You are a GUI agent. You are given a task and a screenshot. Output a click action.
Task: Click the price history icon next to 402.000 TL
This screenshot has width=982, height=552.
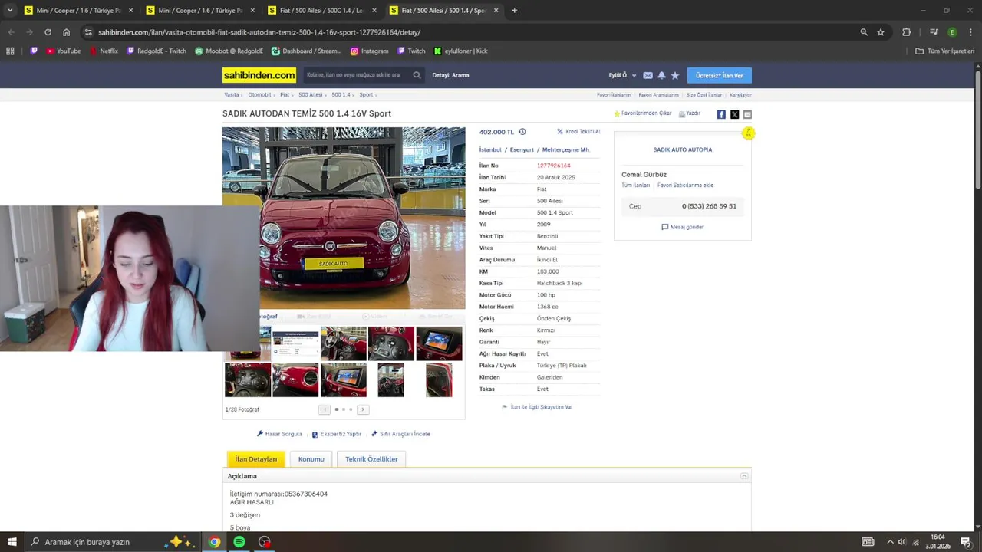[x=522, y=132]
